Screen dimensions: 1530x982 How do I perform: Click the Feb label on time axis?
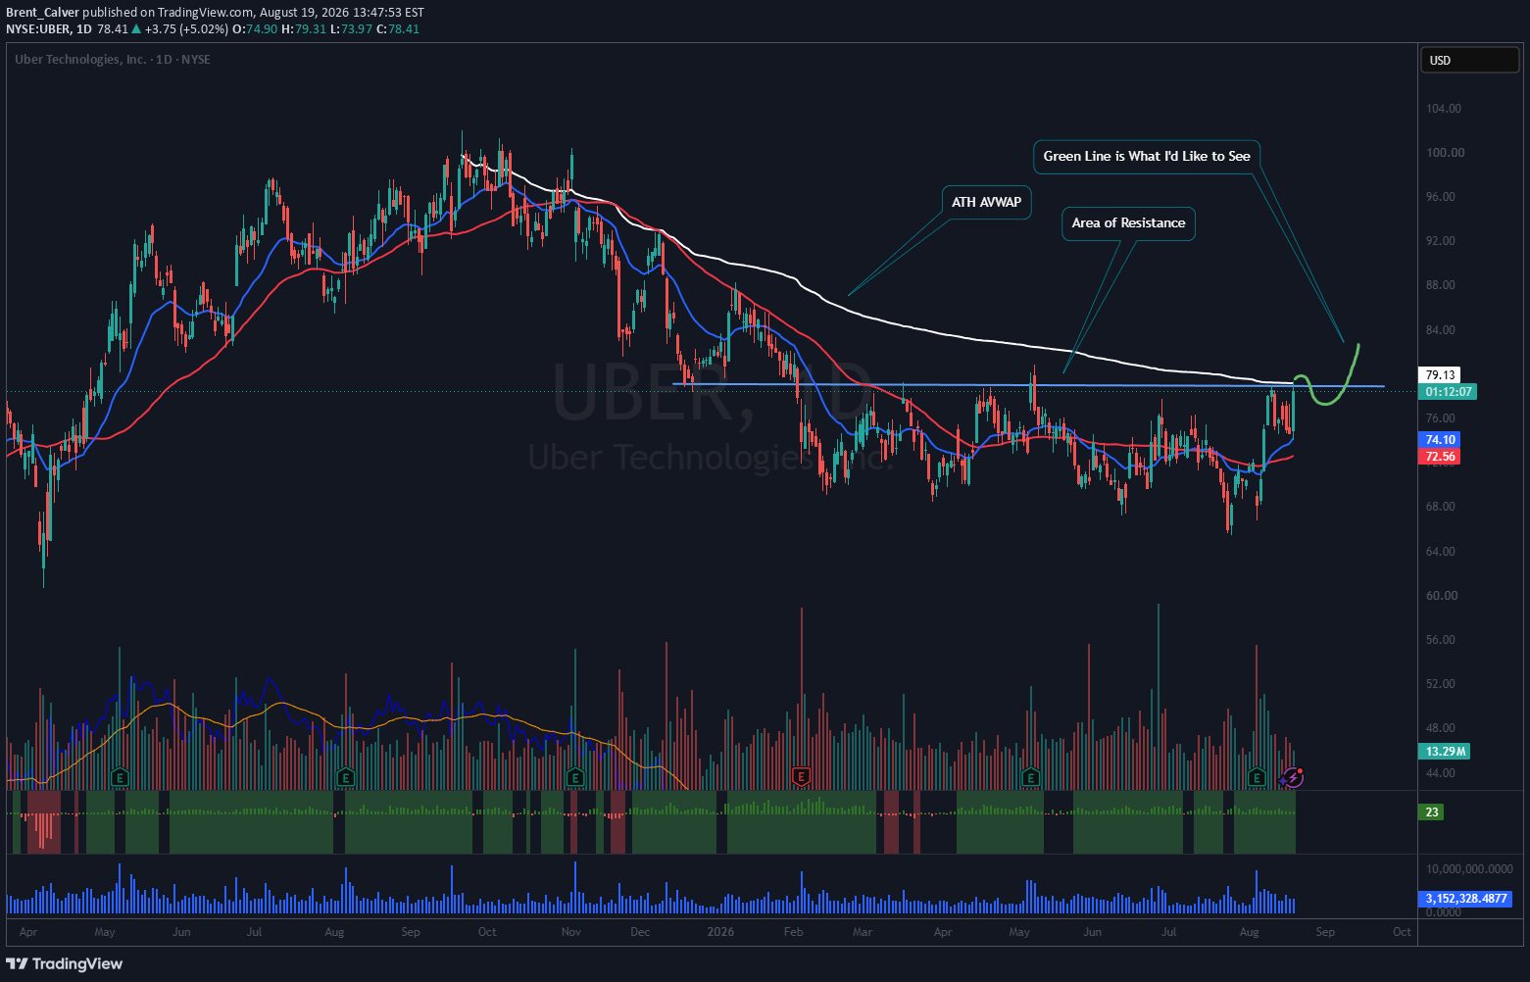pos(794,932)
